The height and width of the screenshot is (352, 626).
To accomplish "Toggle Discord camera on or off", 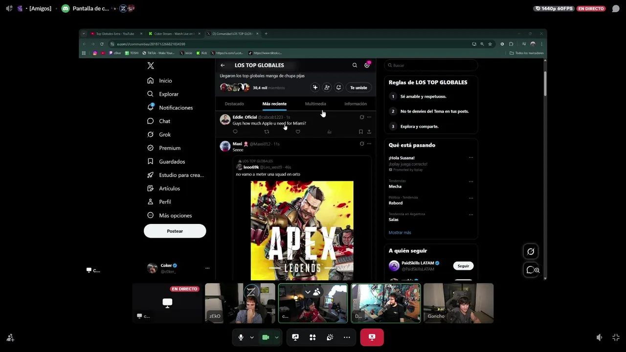I will (x=266, y=337).
